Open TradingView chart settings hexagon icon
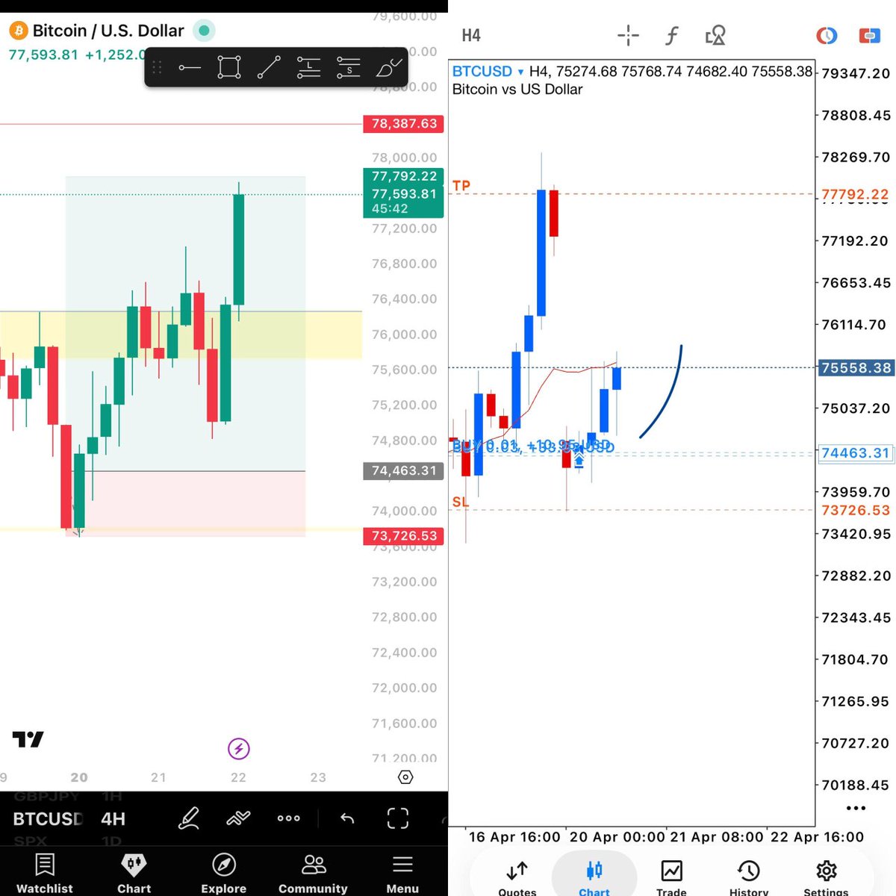896x896 pixels. pos(405,777)
